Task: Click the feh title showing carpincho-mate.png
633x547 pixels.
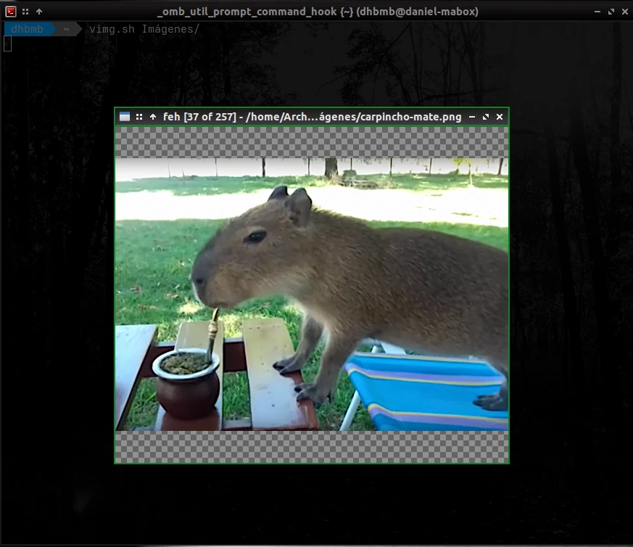Action: pos(312,117)
